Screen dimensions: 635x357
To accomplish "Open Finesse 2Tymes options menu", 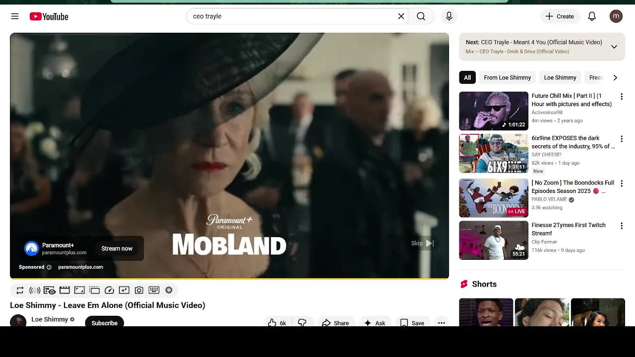I will click(x=622, y=226).
